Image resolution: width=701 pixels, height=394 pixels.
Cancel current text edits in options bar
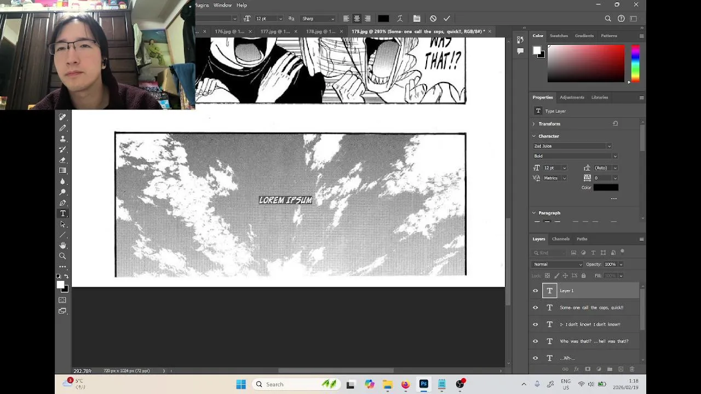[433, 19]
